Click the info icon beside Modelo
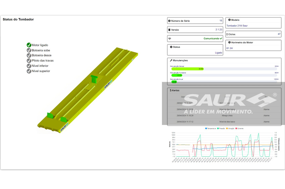 click(x=229, y=20)
